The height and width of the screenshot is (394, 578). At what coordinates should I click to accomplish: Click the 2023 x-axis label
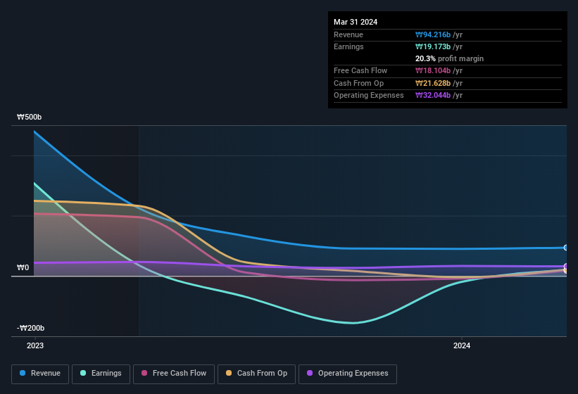point(35,345)
